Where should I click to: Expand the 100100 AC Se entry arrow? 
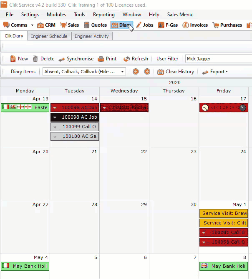click(x=55, y=137)
